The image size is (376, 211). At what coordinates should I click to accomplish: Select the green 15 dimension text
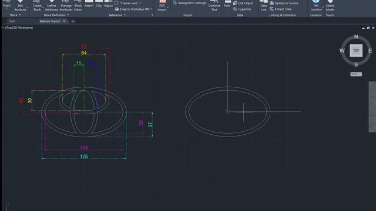click(79, 63)
